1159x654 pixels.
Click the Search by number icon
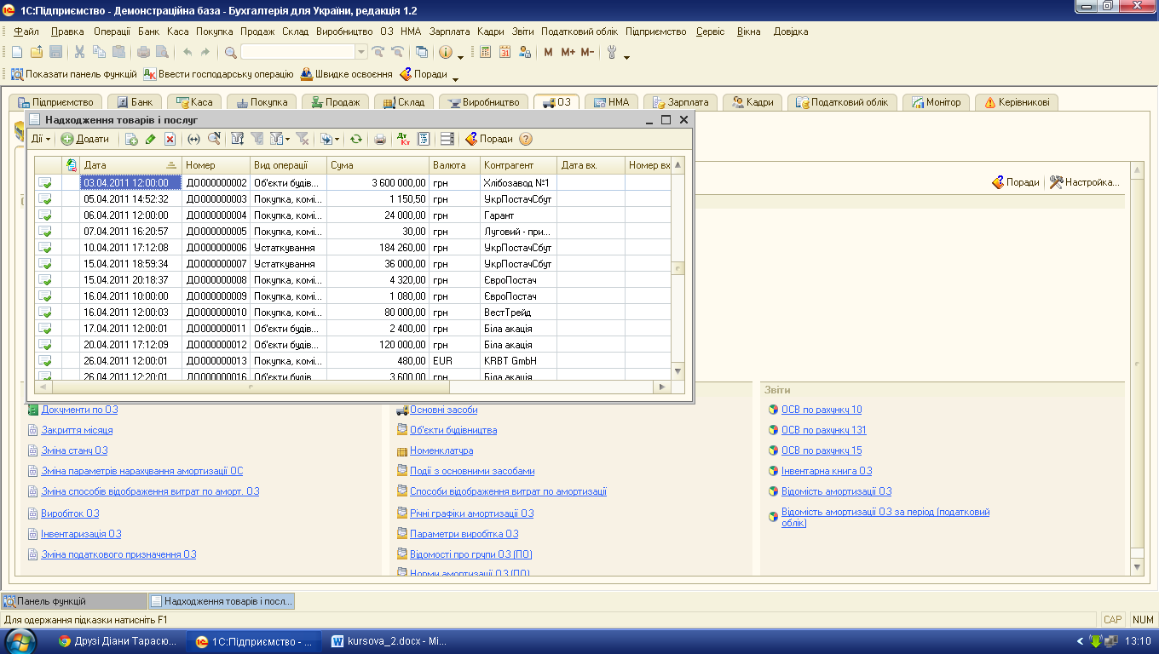(x=214, y=139)
